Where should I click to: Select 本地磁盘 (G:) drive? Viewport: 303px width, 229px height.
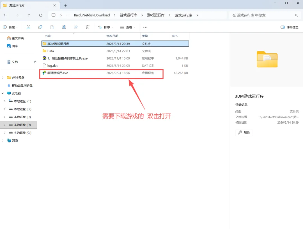[20, 133]
